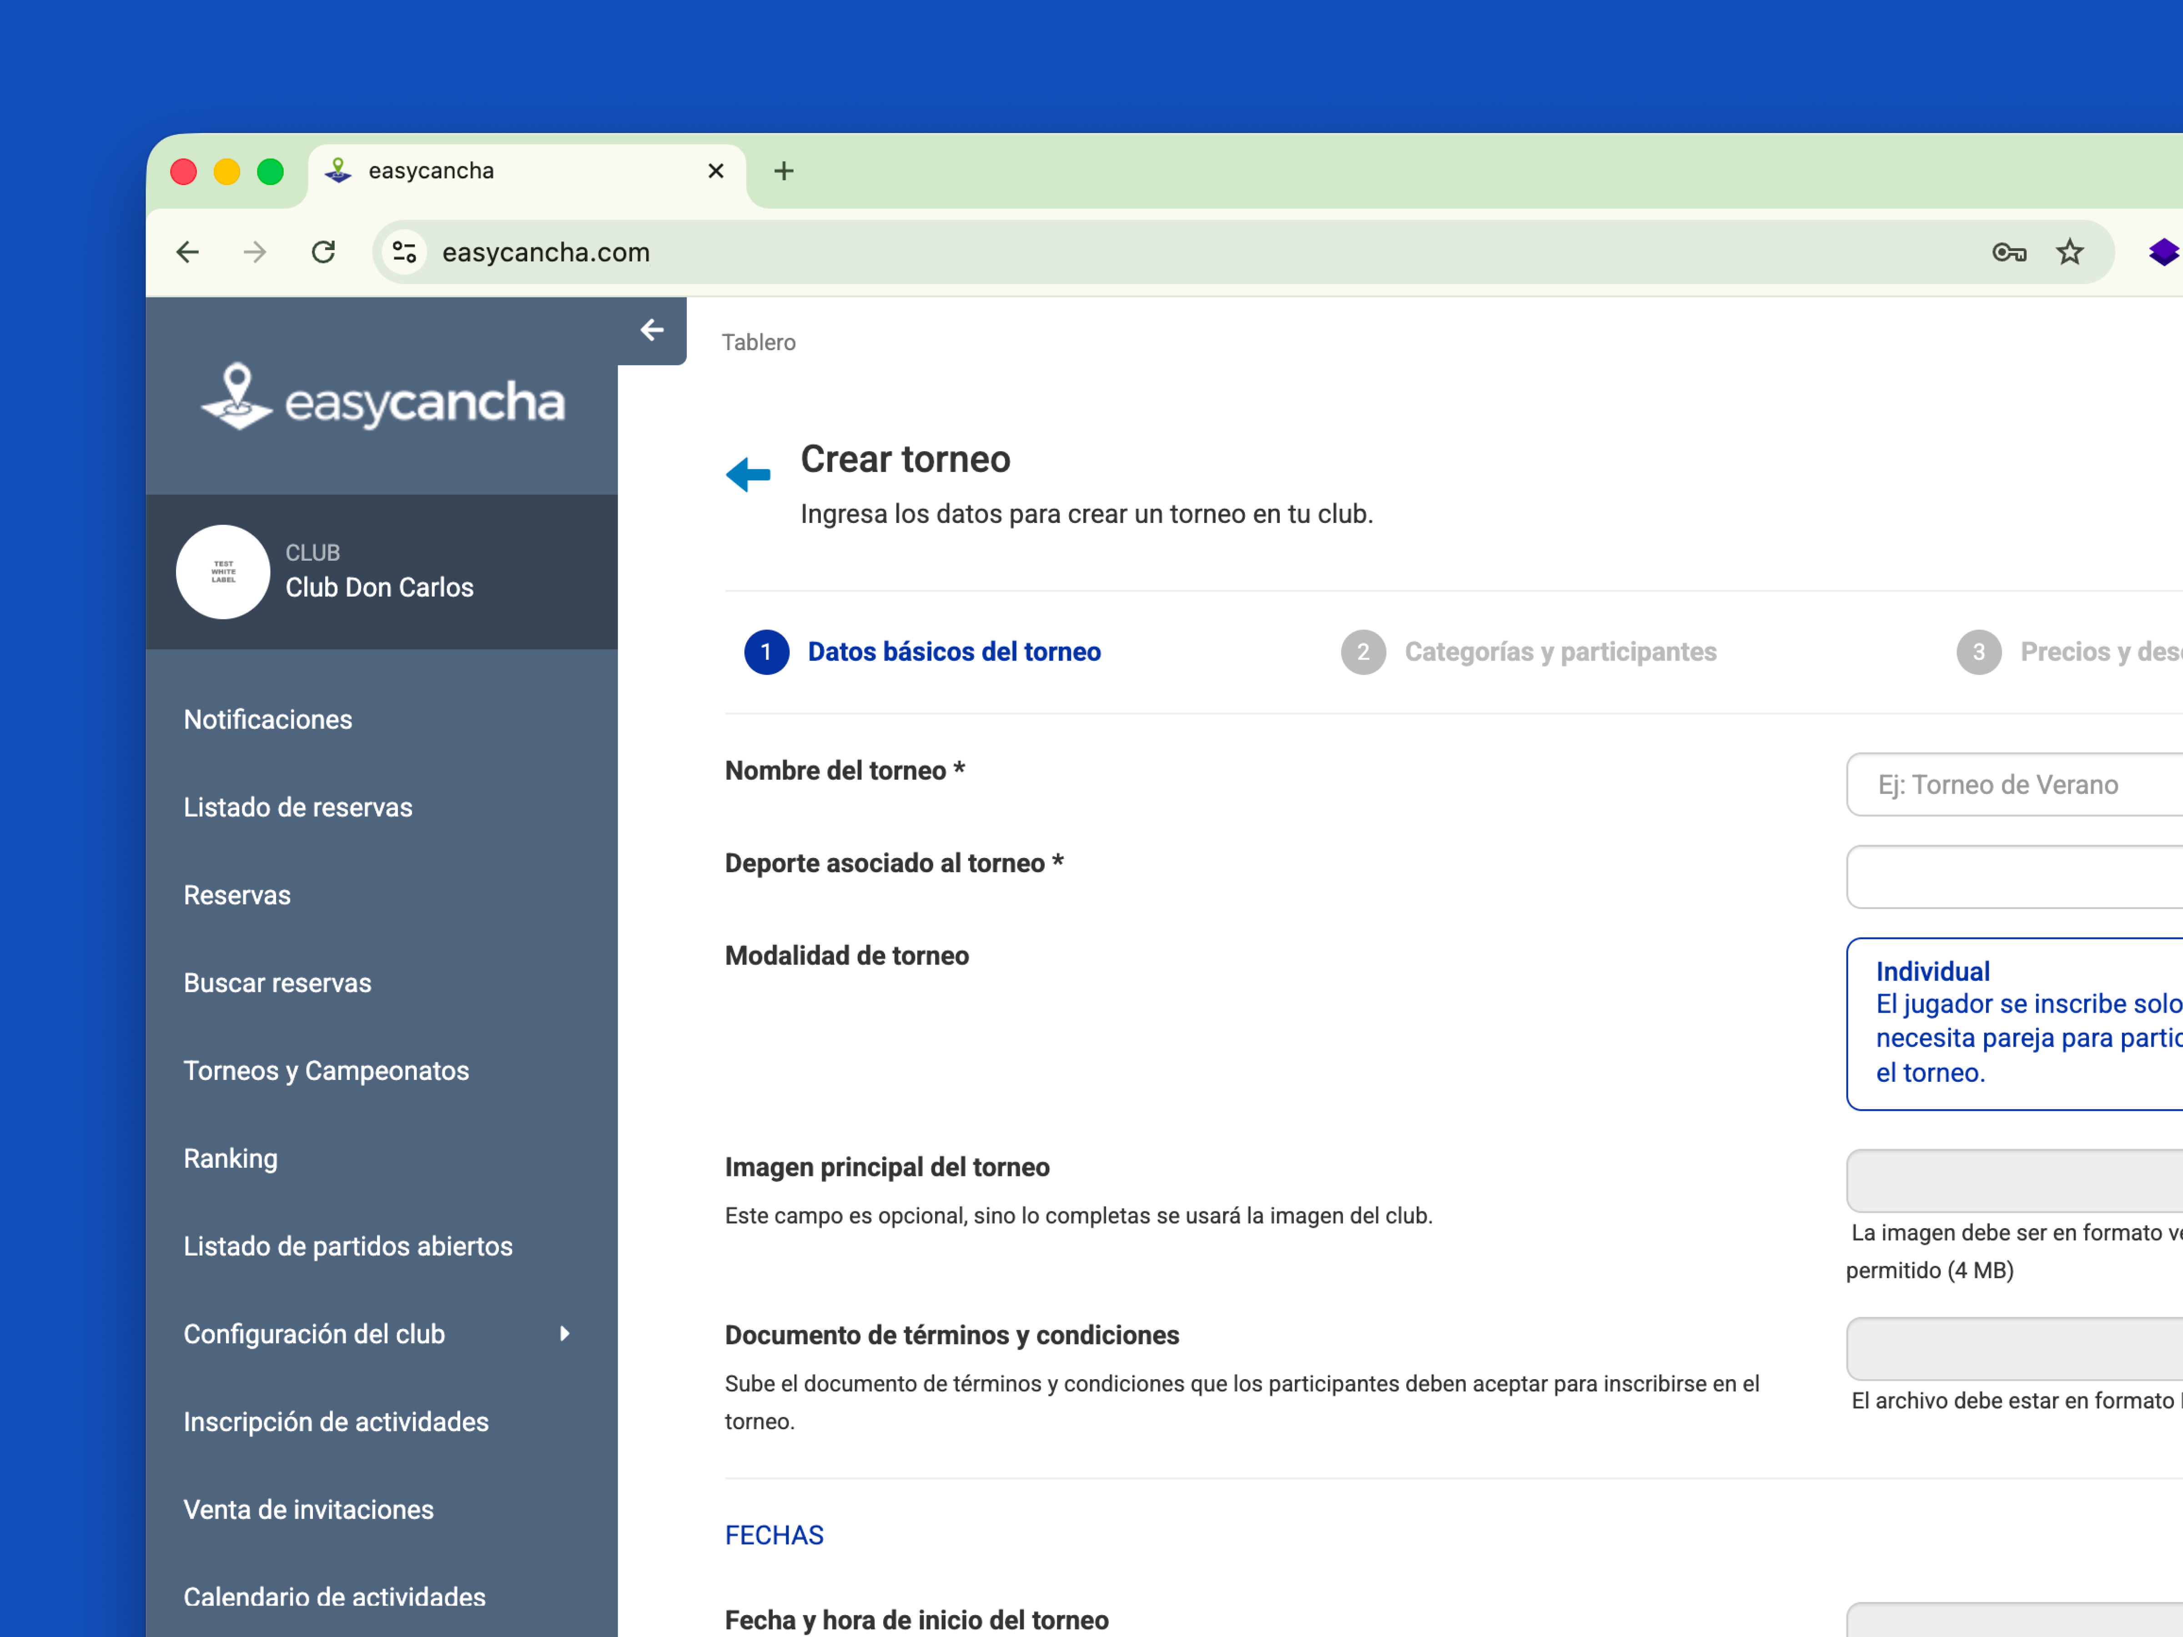This screenshot has height=1637, width=2183.
Task: Click the términos y condiciones document upload field
Action: [x=2014, y=1348]
